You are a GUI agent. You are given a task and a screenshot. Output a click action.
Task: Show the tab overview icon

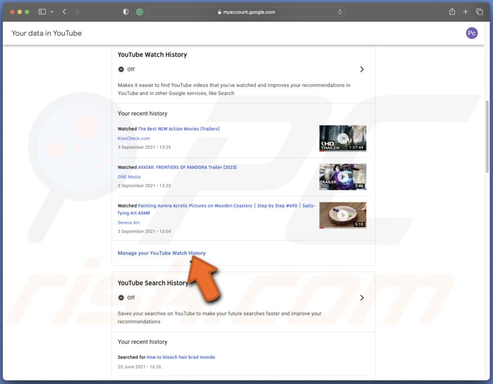point(479,12)
